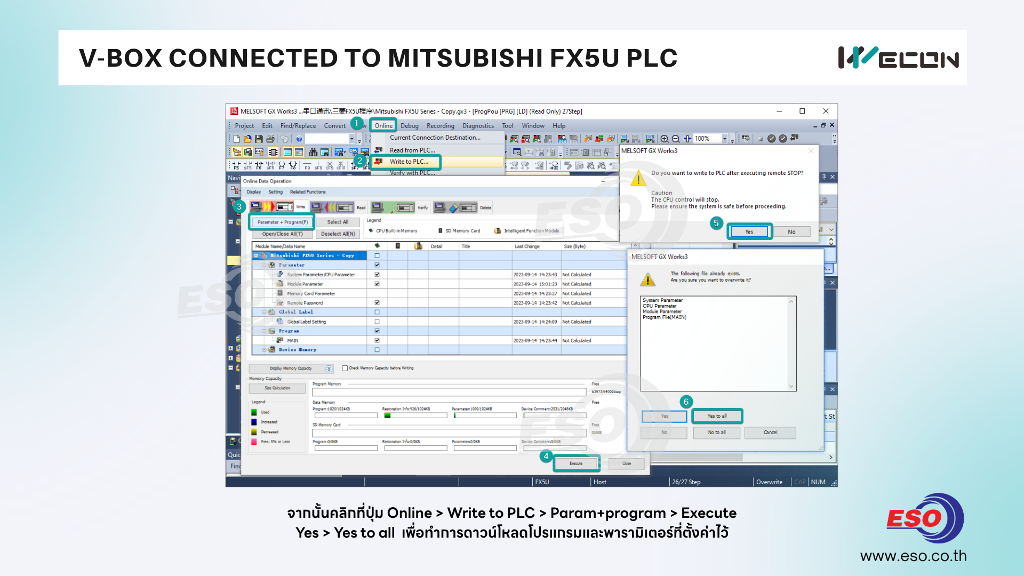Open the 100% zoom level dropdown
Viewport: 1024px width, 576px height.
(725, 139)
